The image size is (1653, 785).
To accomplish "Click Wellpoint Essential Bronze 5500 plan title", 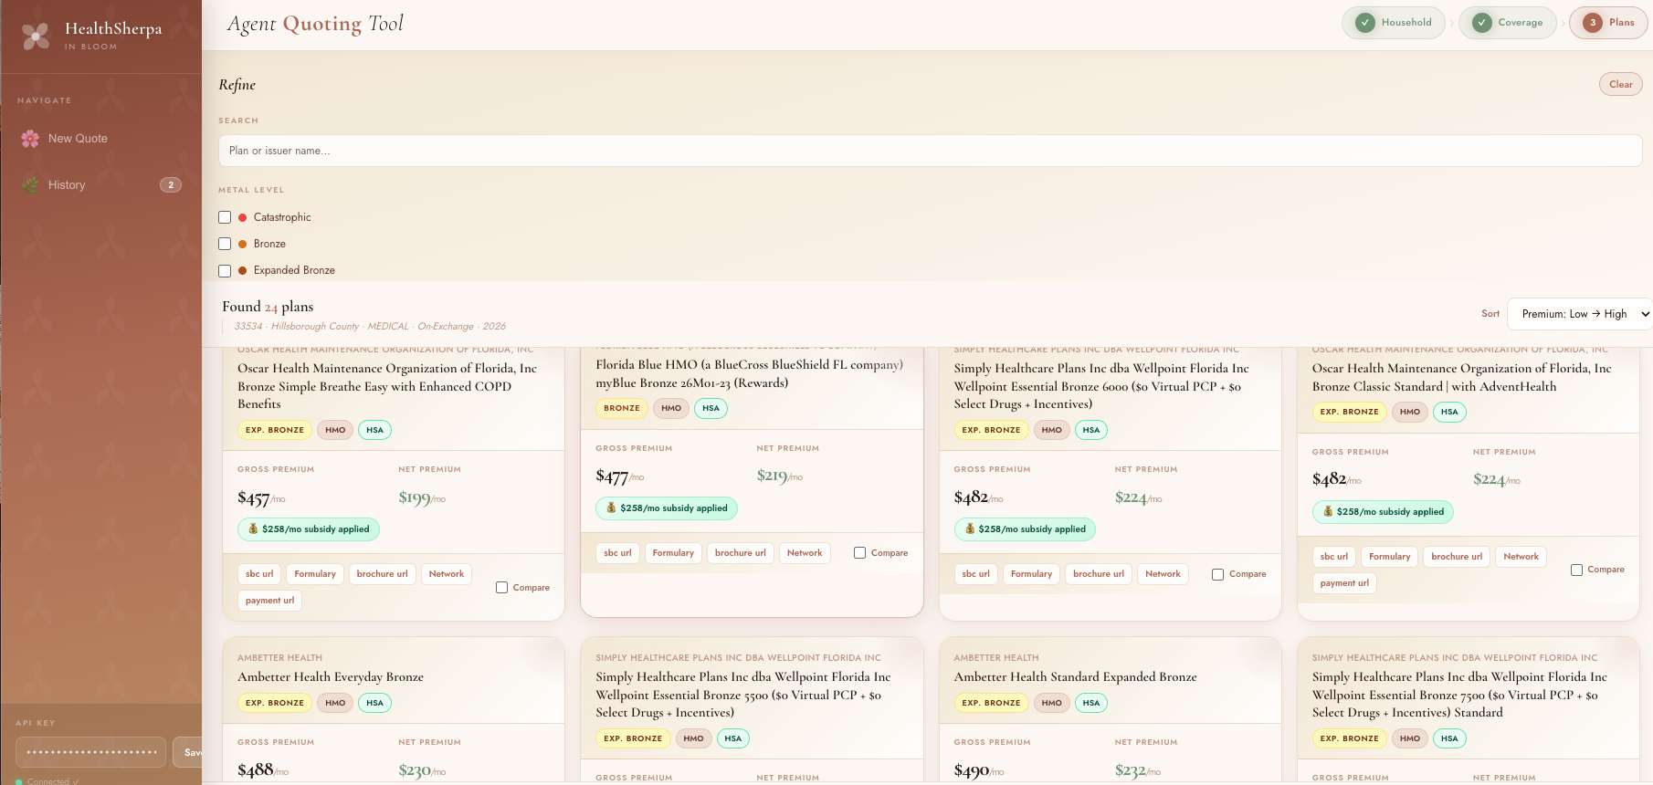I will point(742,696).
